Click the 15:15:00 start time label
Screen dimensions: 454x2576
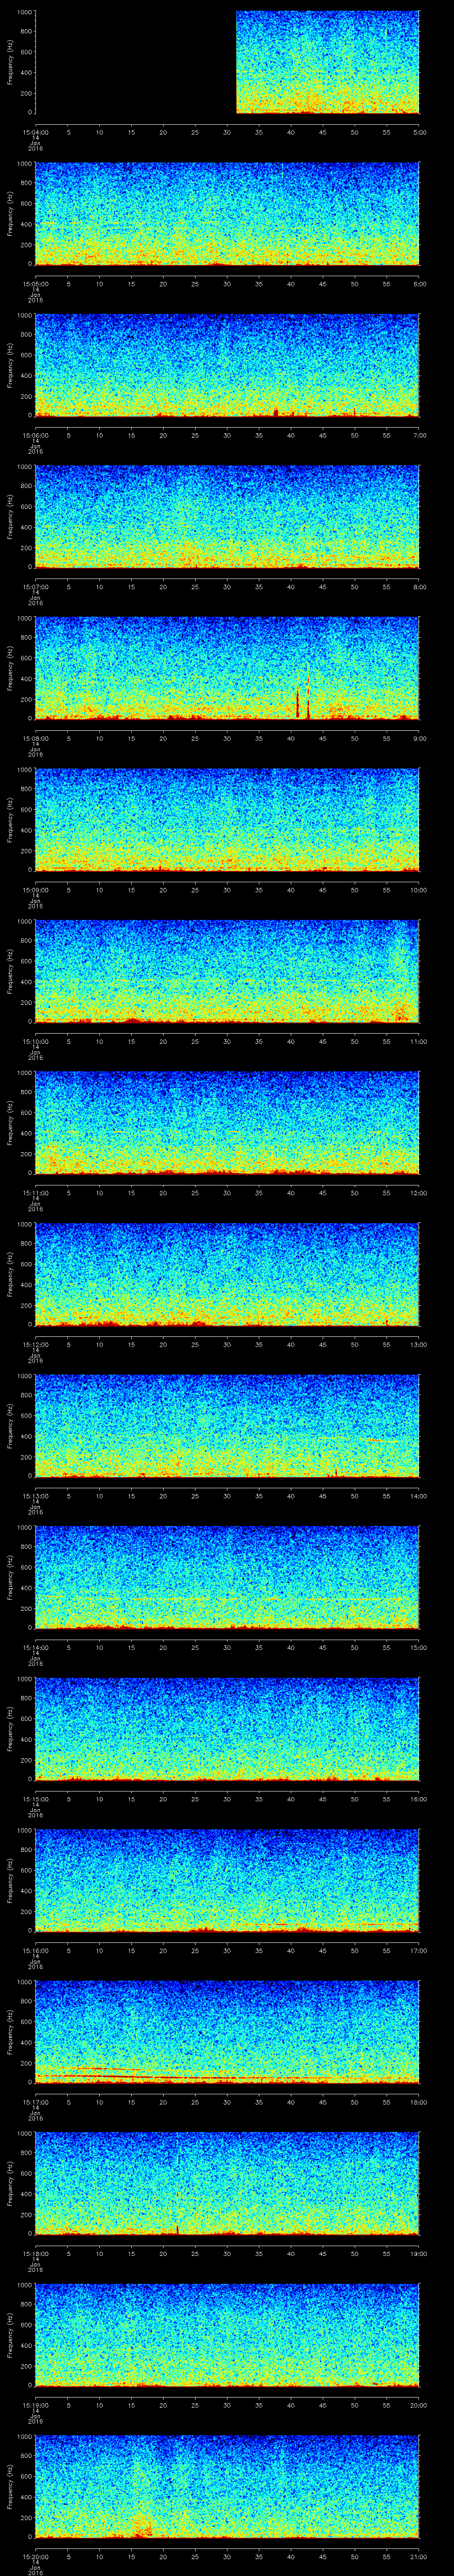35,1799
